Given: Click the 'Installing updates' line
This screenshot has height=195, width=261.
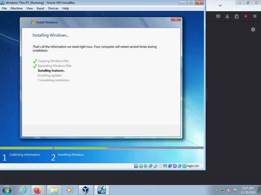Looking at the screenshot, I should pyautogui.click(x=50, y=75).
